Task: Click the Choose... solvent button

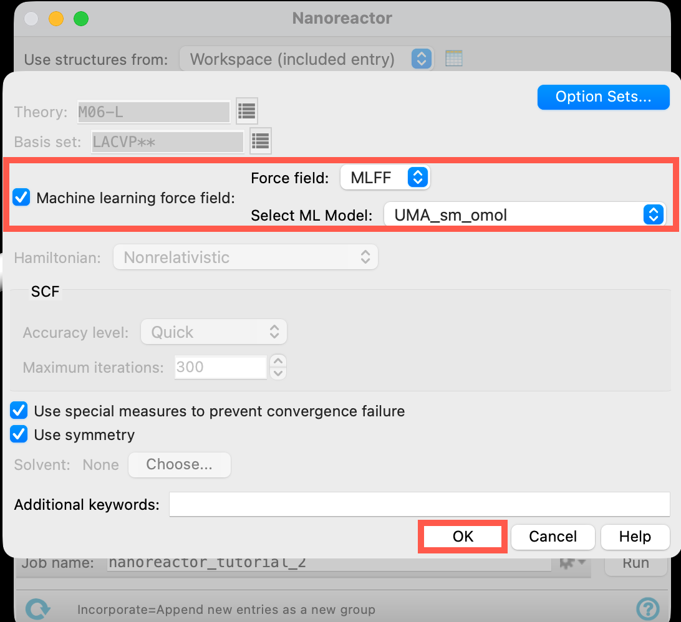Action: (x=180, y=464)
